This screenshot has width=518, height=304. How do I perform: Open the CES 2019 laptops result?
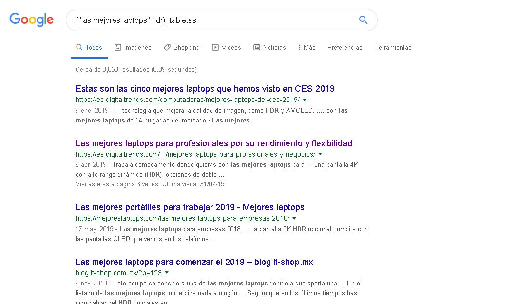(205, 89)
